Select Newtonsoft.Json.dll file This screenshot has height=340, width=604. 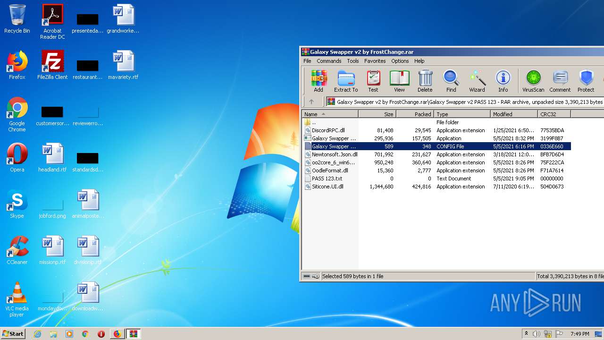tap(436, 154)
